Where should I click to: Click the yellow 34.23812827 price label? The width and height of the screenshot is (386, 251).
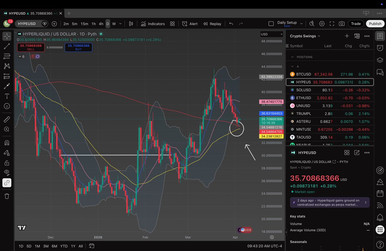(x=271, y=136)
